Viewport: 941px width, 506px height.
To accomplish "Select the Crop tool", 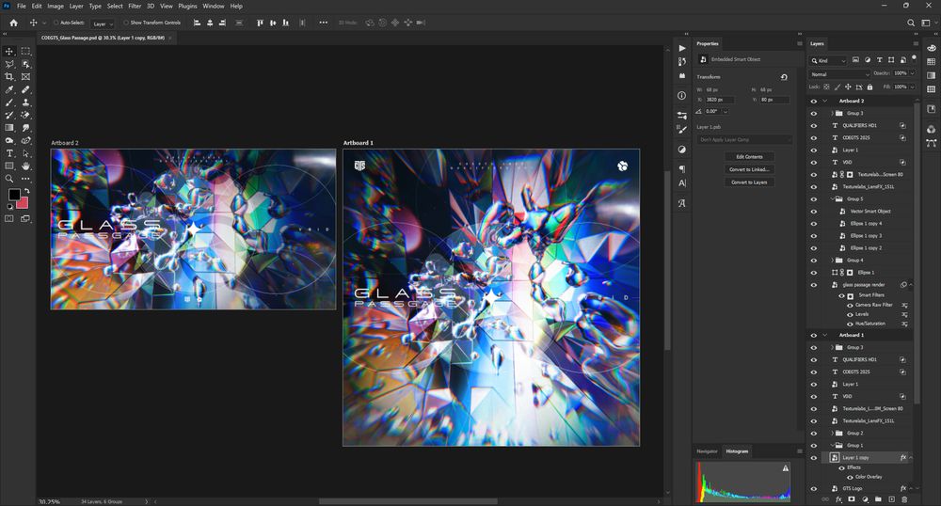I will point(9,77).
